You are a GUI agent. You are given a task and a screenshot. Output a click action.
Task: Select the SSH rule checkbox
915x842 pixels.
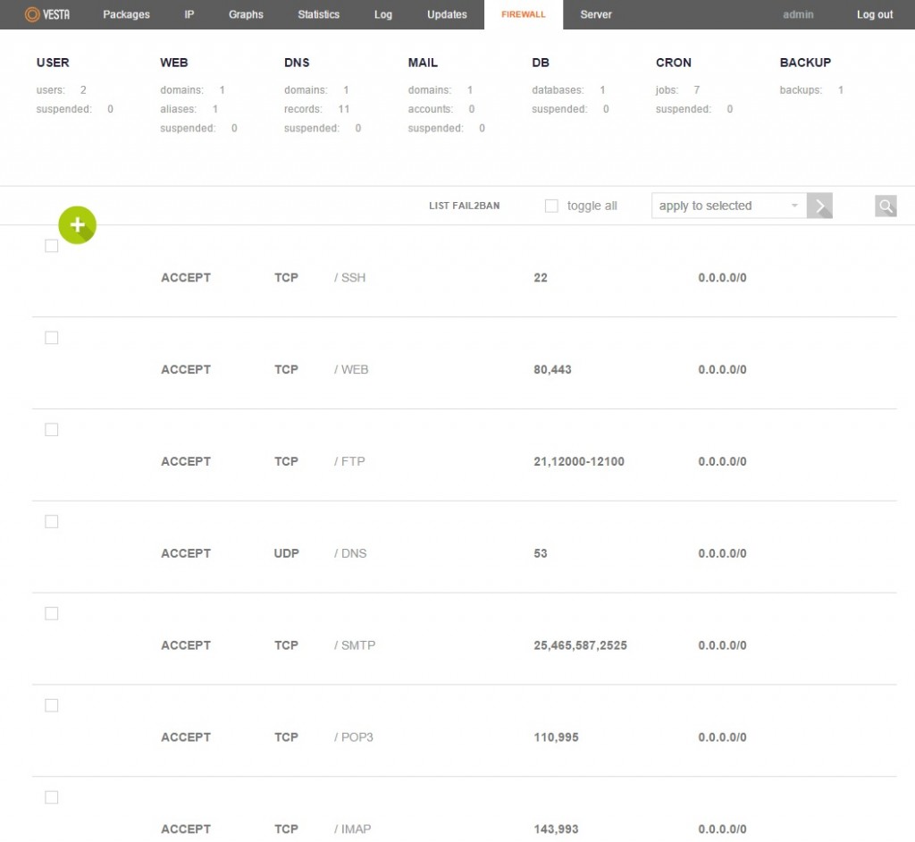[52, 246]
